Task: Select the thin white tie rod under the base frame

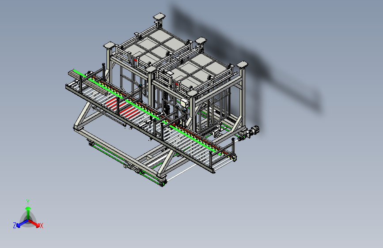Action: coord(182,172)
